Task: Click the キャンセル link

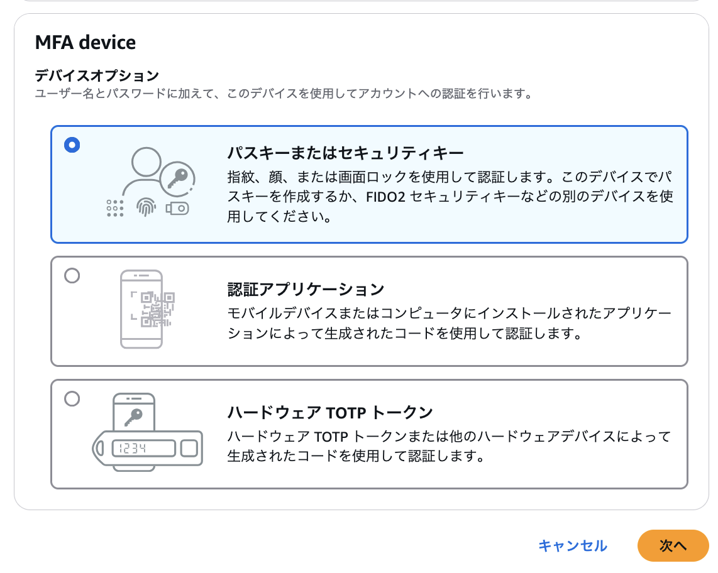Action: tap(573, 545)
